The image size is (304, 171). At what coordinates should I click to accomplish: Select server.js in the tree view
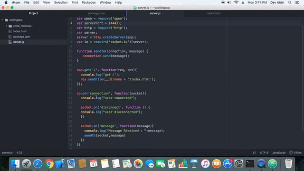pos(19,42)
